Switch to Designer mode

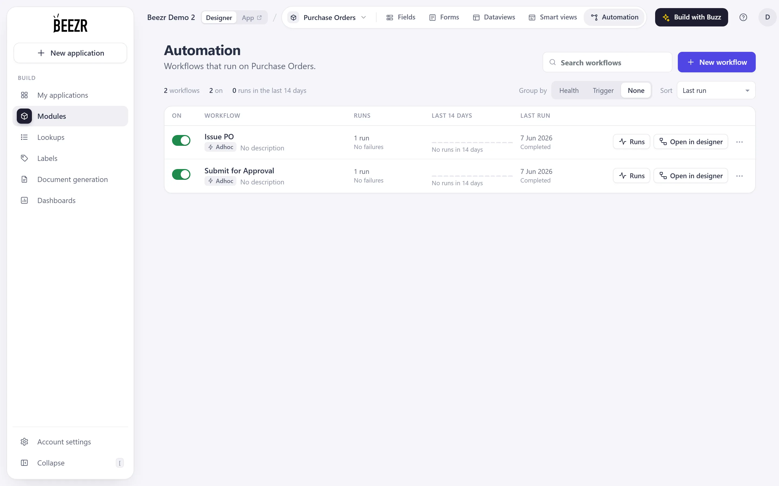(x=219, y=18)
